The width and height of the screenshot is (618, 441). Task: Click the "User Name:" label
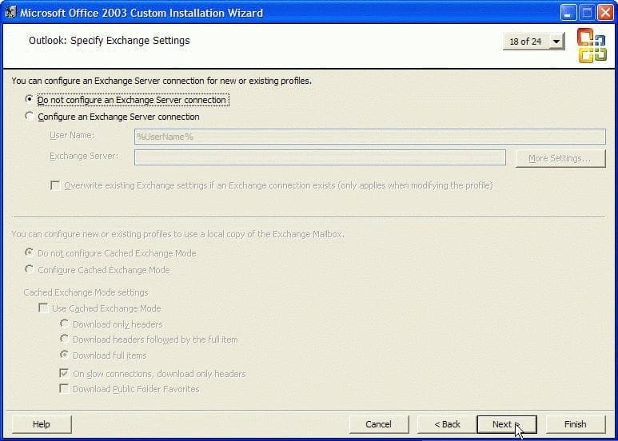click(72, 135)
